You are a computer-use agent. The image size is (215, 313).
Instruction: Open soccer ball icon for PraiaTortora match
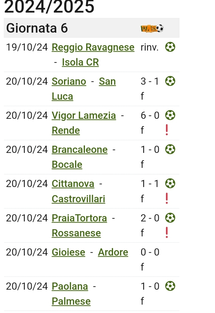click(x=170, y=218)
